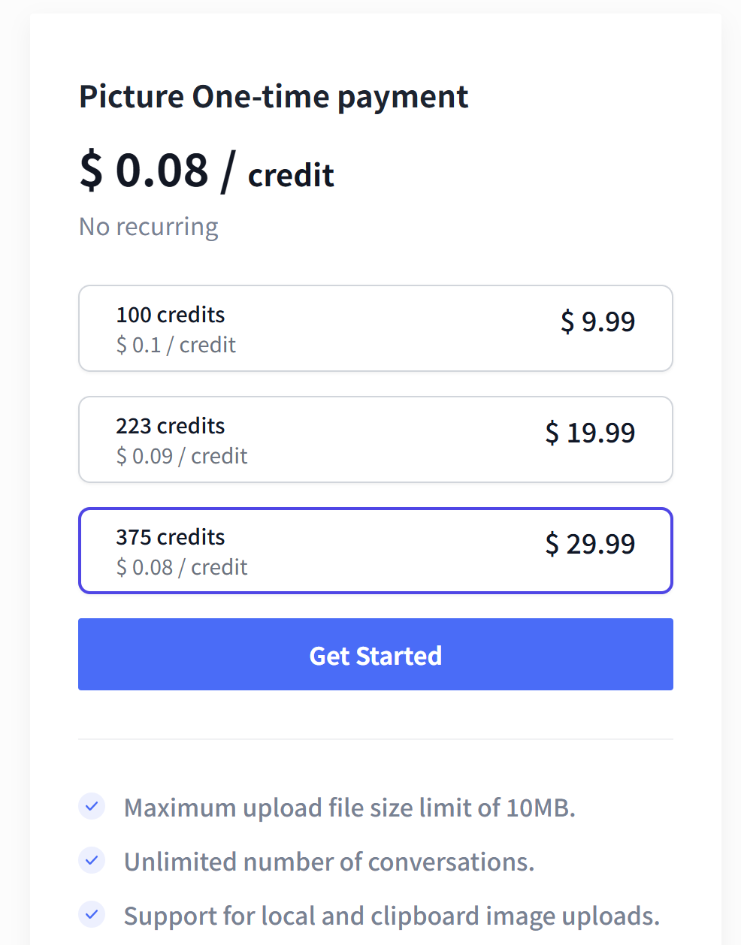
Task: Click the Unlimited number of conversations text
Action: (x=329, y=862)
